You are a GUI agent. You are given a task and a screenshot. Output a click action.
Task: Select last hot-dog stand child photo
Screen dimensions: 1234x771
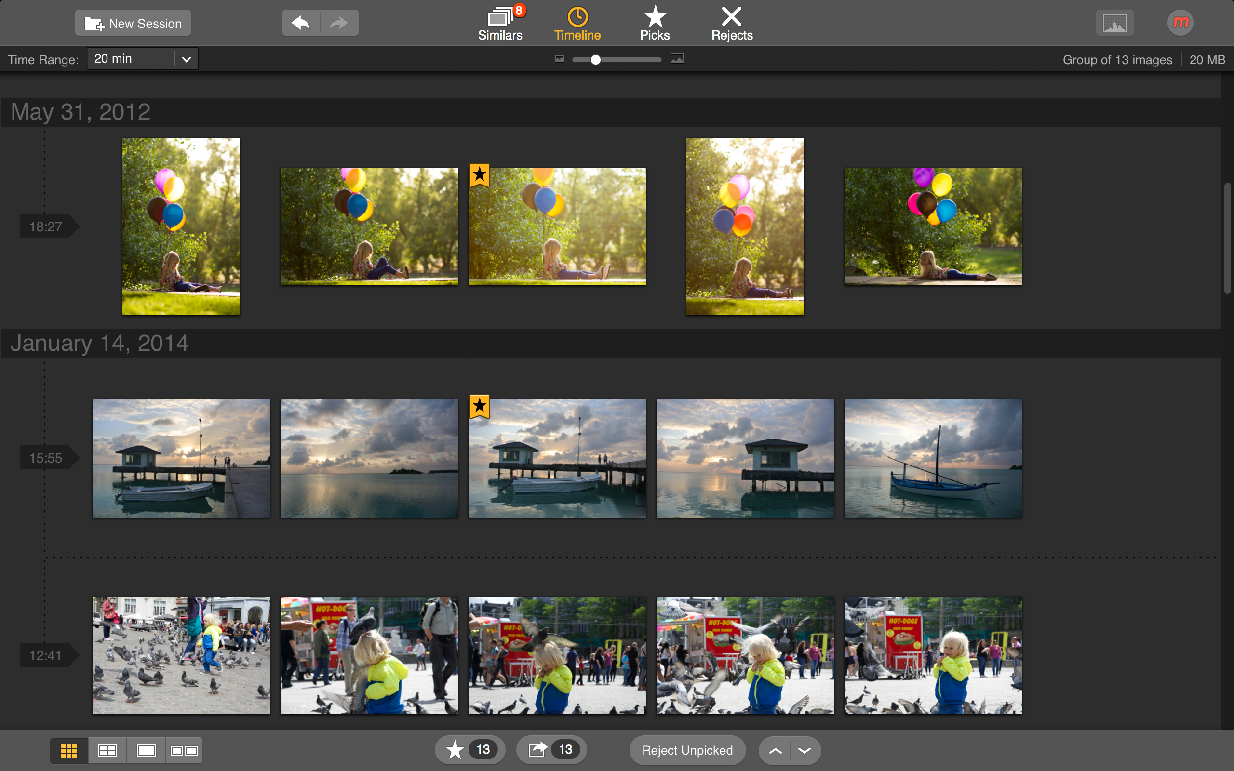coord(933,655)
